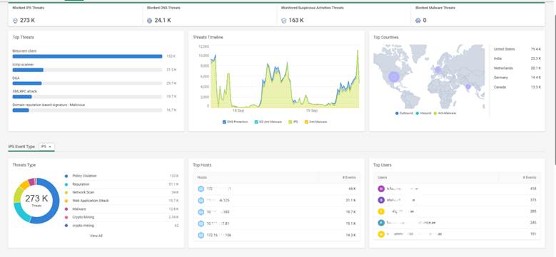
Task: Open the IPS Event Type dropdown
Action: pyautogui.click(x=46, y=147)
